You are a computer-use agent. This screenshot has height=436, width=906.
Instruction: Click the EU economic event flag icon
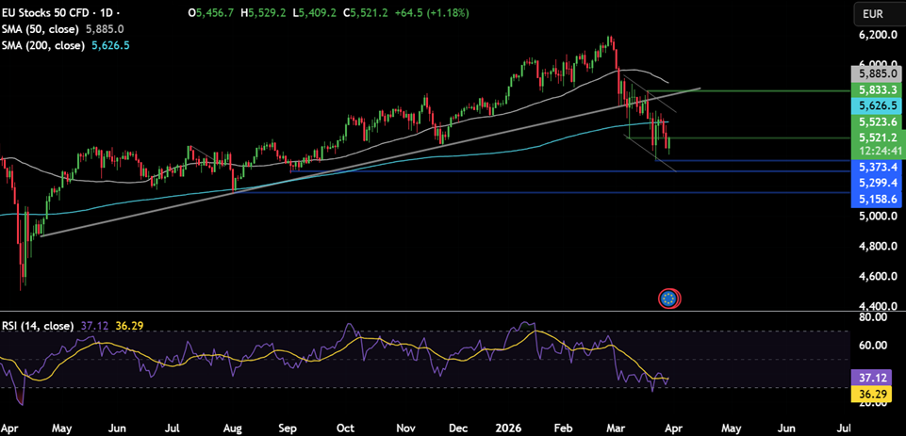[x=668, y=299]
